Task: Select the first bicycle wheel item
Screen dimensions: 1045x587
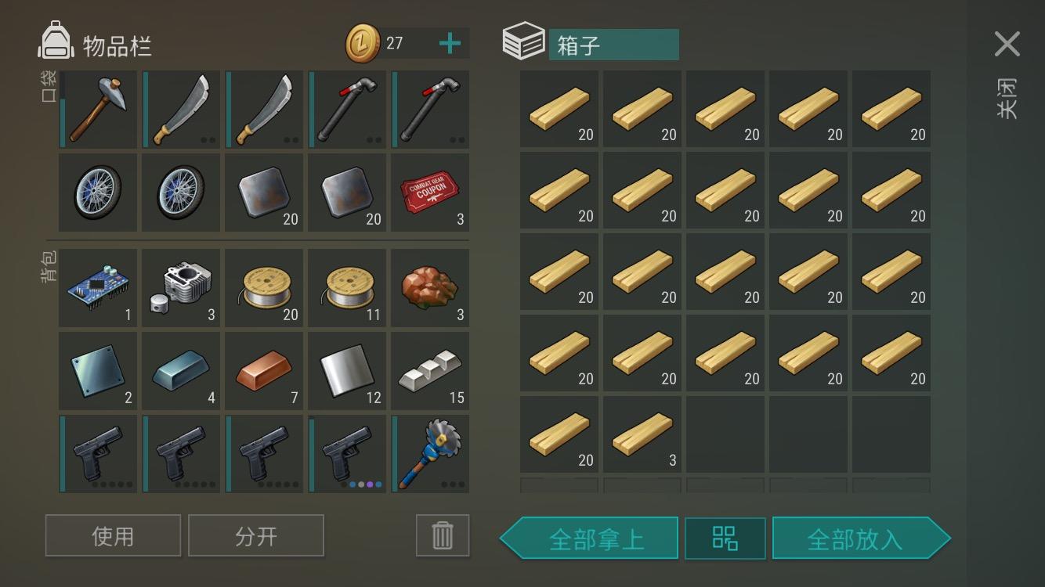Action: click(x=99, y=193)
